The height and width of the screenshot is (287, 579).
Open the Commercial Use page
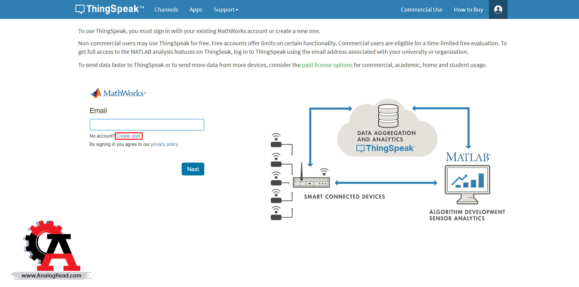421,9
